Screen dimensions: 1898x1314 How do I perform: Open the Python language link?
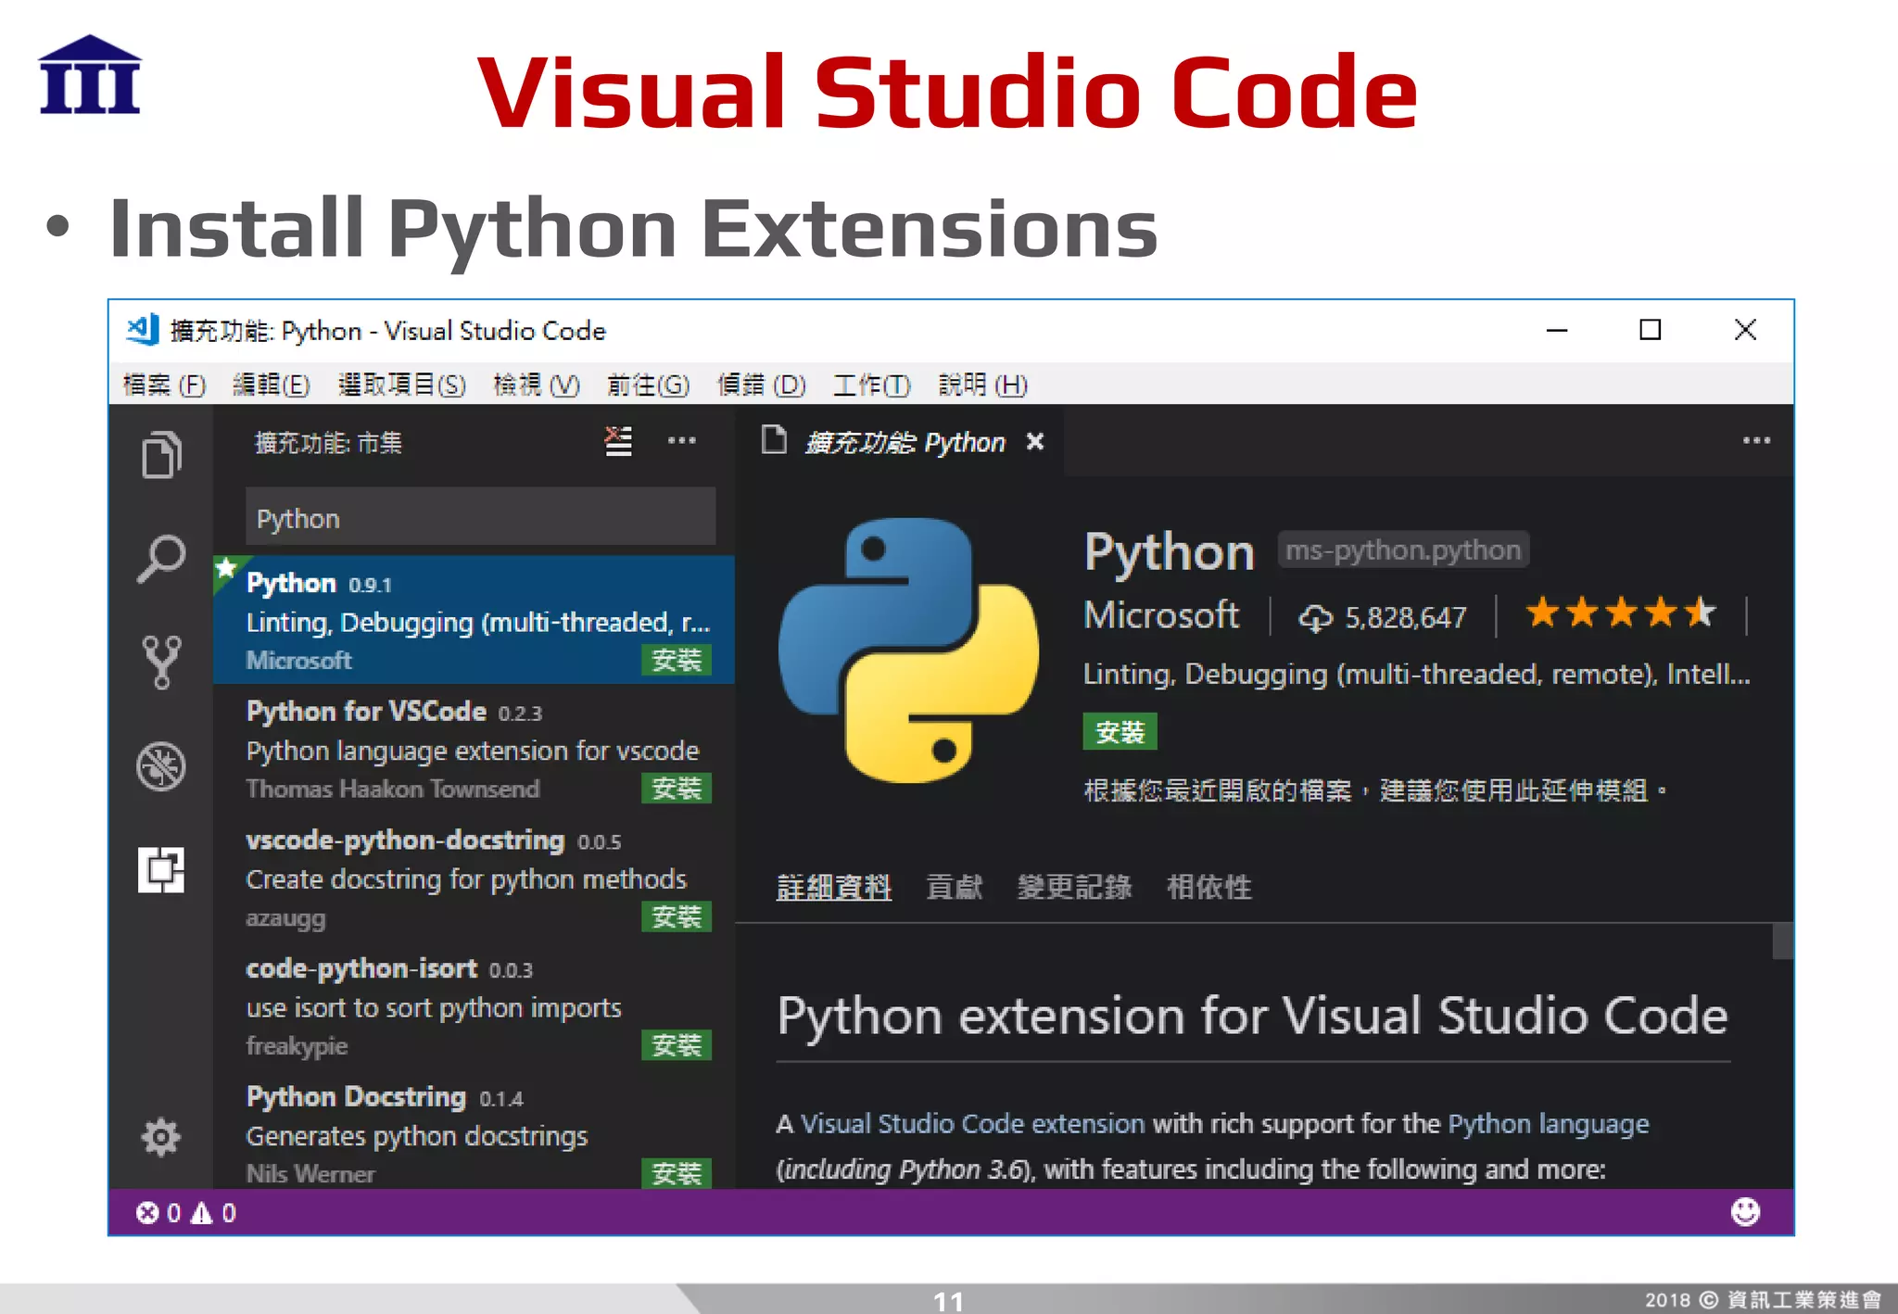point(1548,1123)
